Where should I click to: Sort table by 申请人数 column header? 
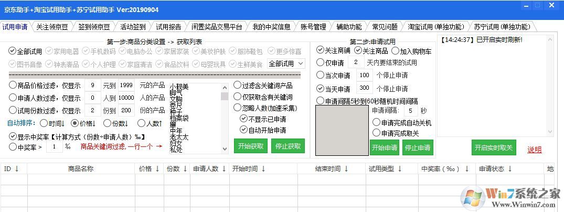coord(209,169)
